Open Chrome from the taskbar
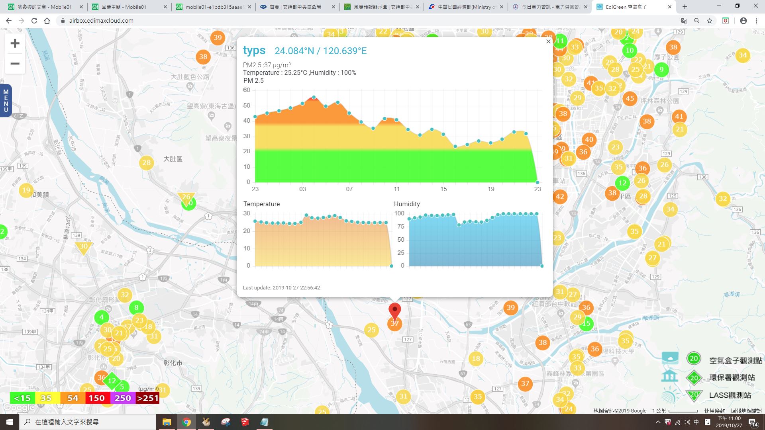This screenshot has width=765, height=430. [186, 422]
